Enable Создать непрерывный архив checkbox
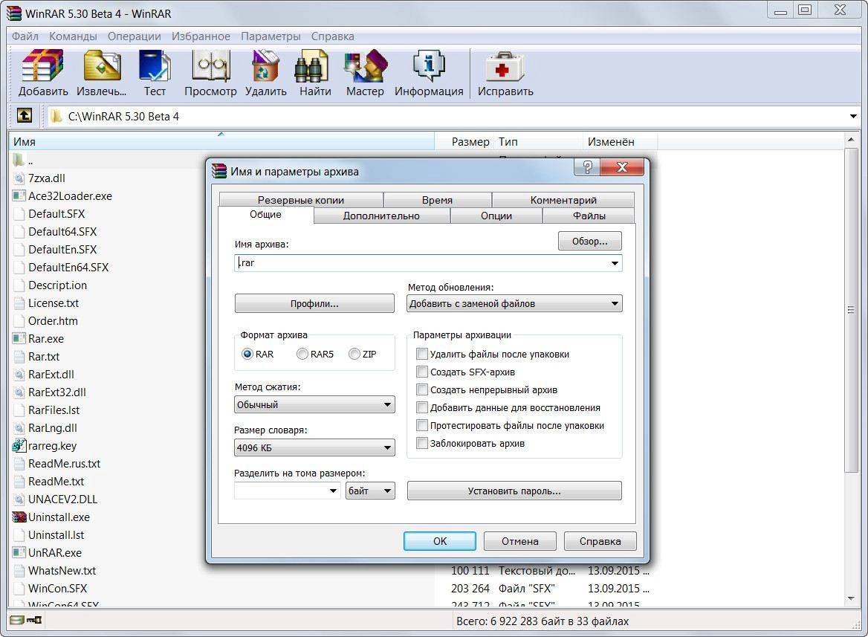Image resolution: width=868 pixels, height=637 pixels. (422, 389)
